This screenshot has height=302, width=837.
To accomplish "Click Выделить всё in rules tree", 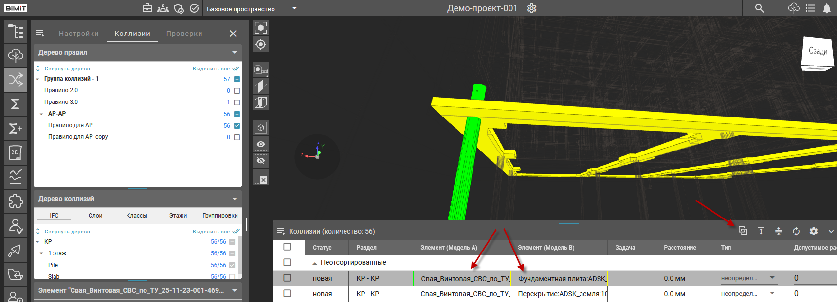I will point(211,69).
